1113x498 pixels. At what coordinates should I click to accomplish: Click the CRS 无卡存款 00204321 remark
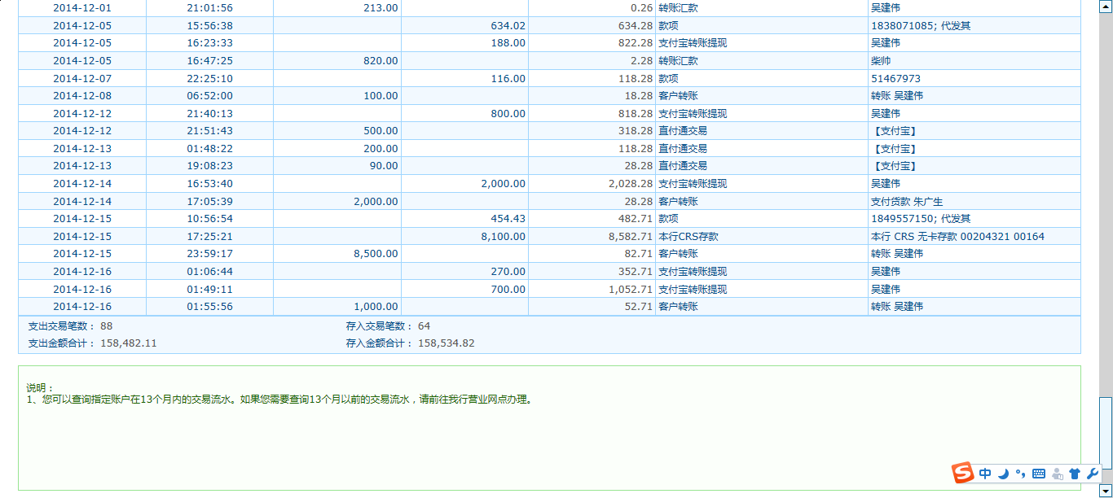[957, 237]
